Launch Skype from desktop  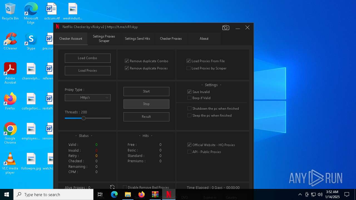click(x=31, y=42)
